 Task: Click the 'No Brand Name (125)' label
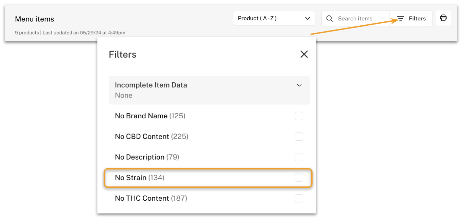[150, 116]
